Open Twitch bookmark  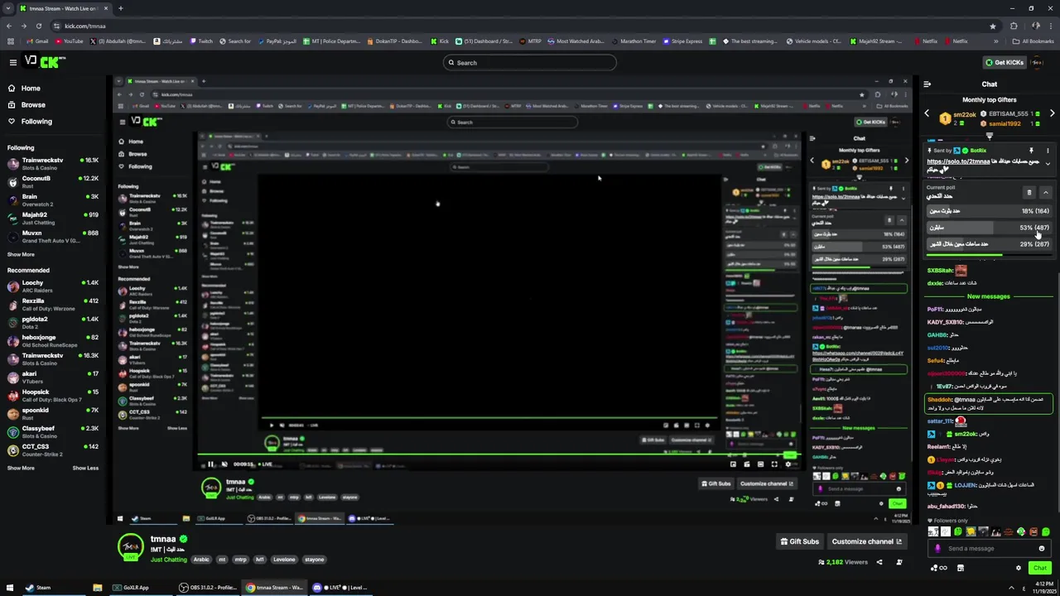(200, 41)
